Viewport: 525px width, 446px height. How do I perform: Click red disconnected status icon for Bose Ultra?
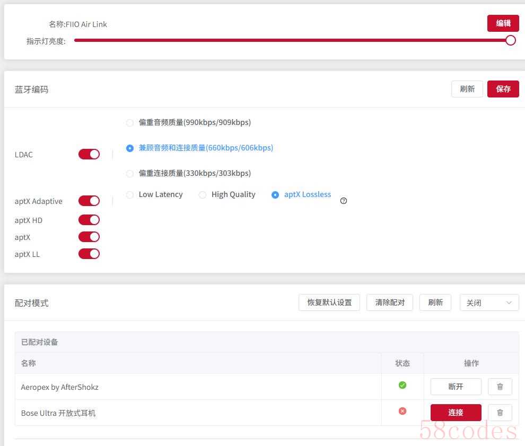[402, 411]
